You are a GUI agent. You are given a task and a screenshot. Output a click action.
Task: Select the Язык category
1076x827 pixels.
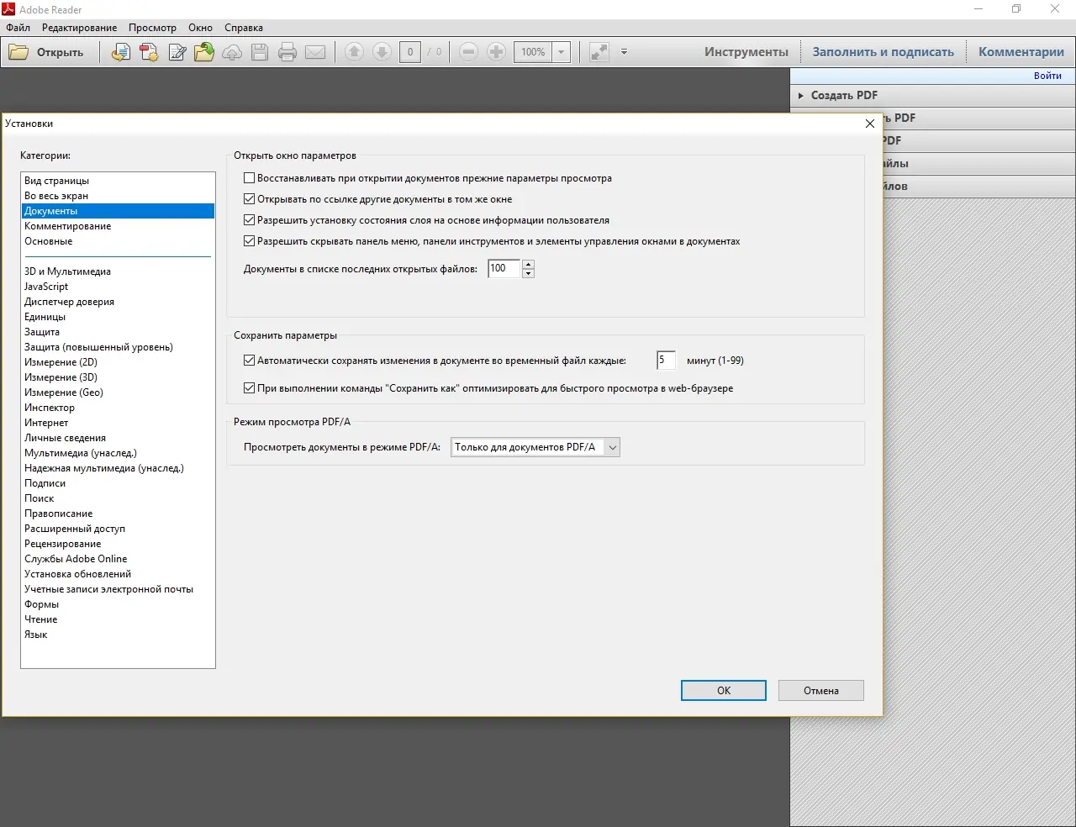[118, 635]
